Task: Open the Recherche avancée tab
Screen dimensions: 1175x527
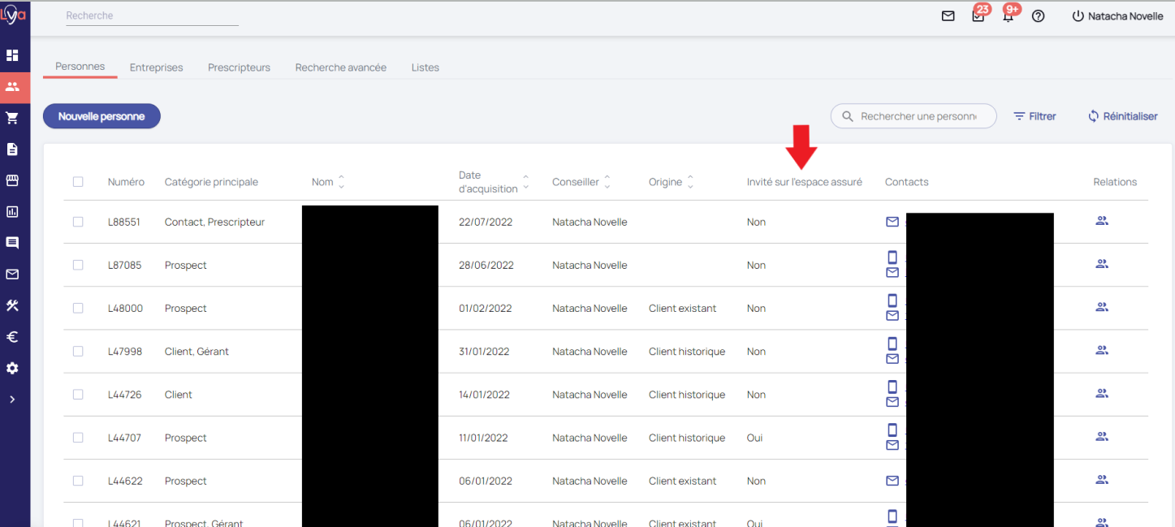Action: (x=340, y=67)
